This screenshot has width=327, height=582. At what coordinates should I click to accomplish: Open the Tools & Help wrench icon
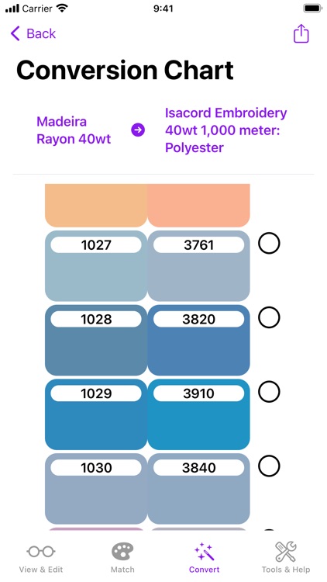click(x=285, y=552)
